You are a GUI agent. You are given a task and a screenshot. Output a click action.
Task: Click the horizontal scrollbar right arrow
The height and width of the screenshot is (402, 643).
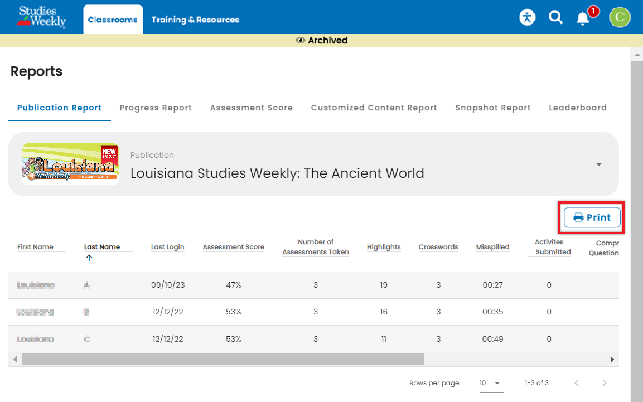tap(612, 360)
